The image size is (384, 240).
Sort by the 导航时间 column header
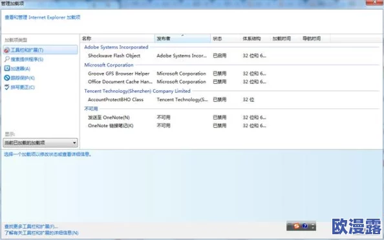click(315, 38)
